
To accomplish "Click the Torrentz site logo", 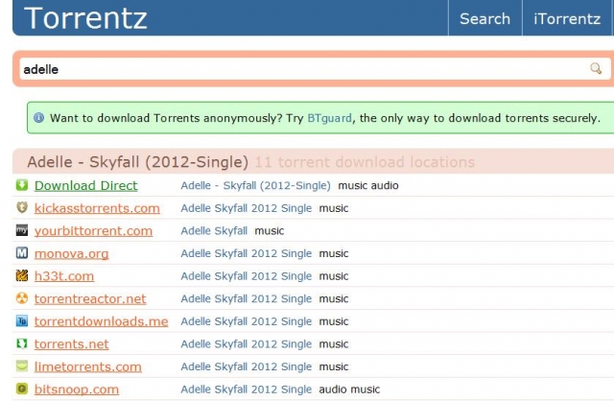I will (85, 18).
